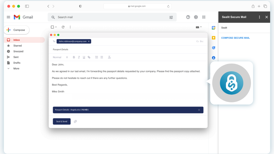Click the Passport Details - Angela.xlsx attachment

(128, 110)
